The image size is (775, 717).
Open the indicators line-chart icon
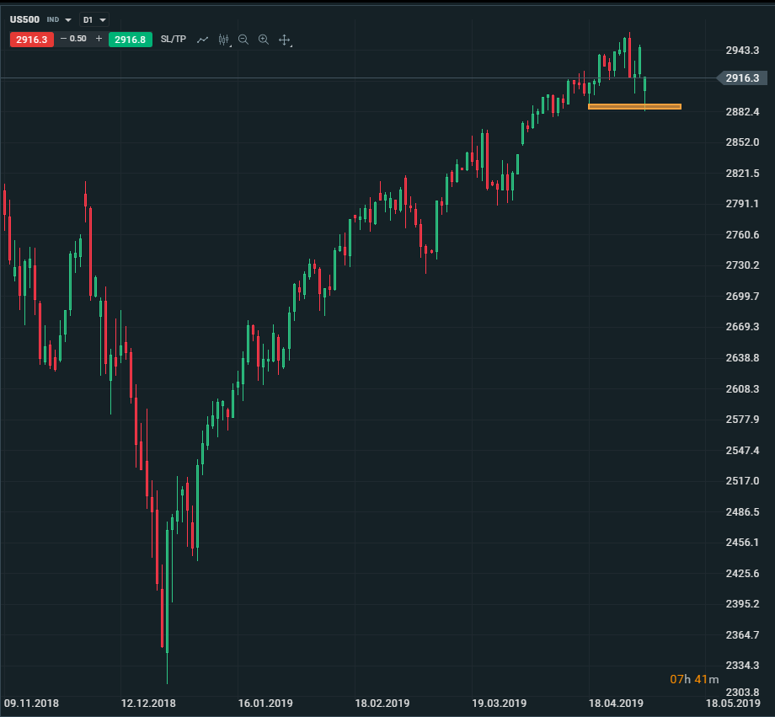pyautogui.click(x=202, y=39)
